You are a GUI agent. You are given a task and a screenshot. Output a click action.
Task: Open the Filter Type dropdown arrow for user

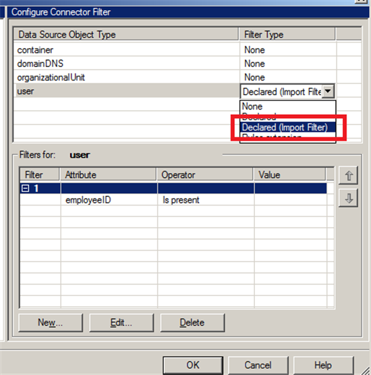(328, 91)
